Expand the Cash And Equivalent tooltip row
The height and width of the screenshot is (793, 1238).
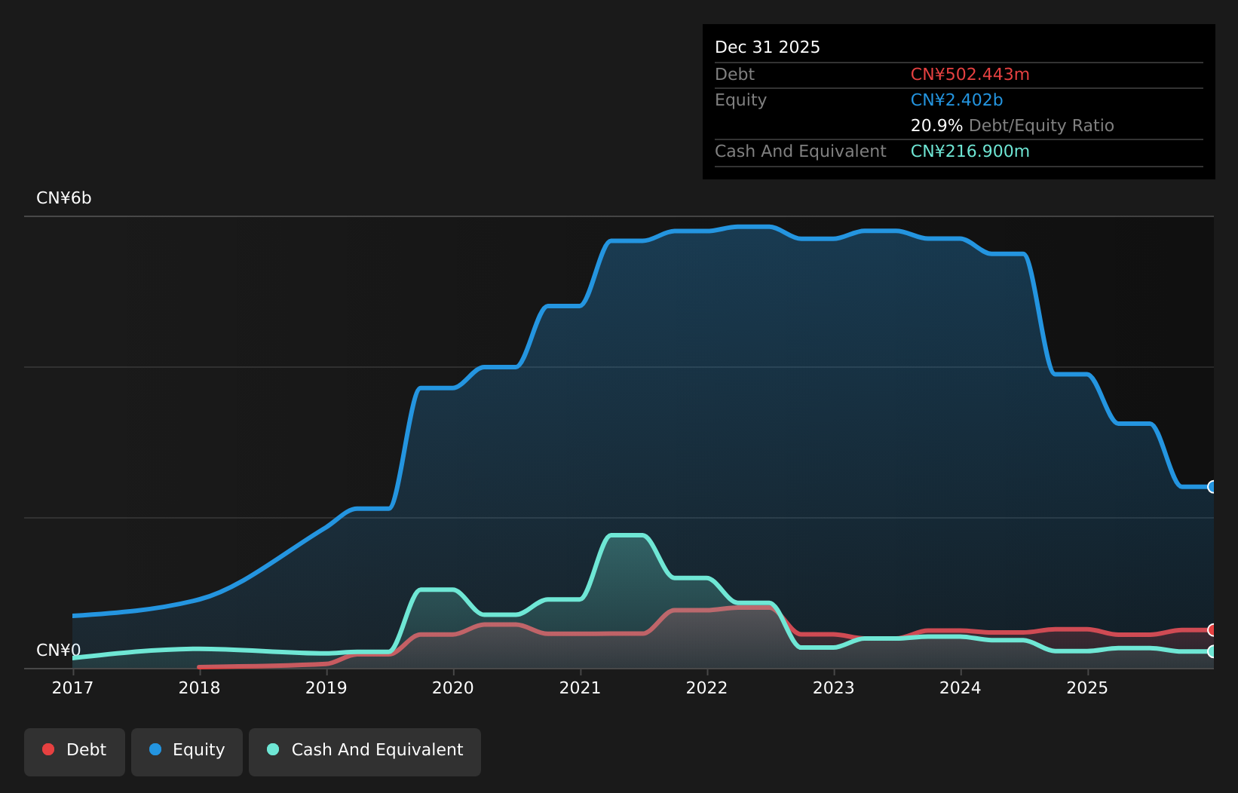click(800, 151)
